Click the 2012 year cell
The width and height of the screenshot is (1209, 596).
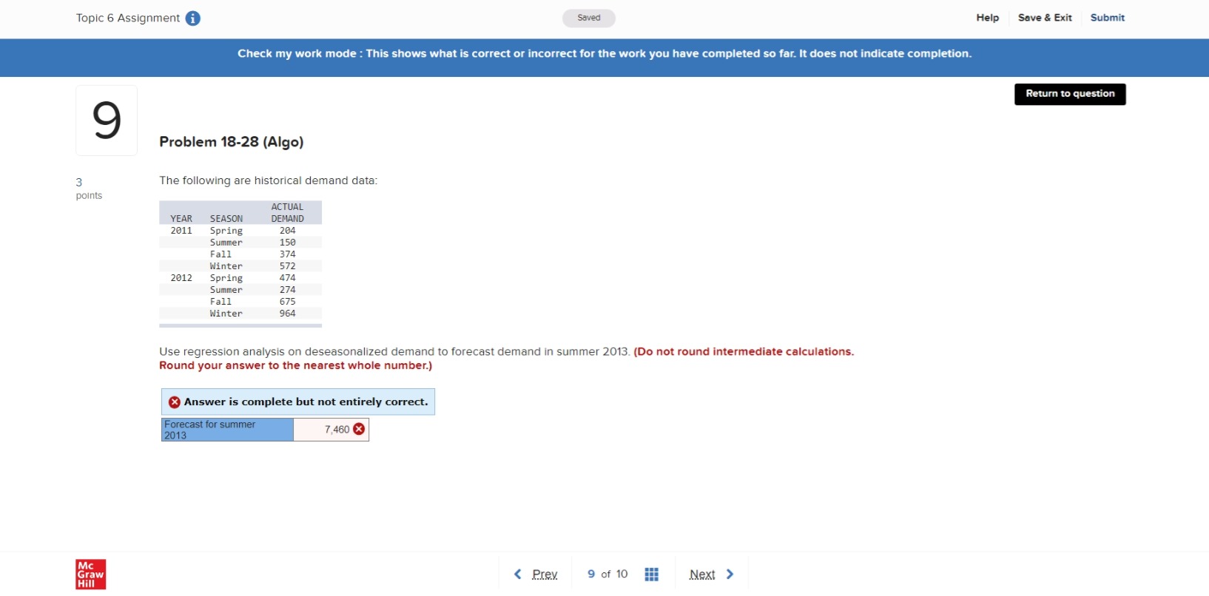pyautogui.click(x=181, y=278)
